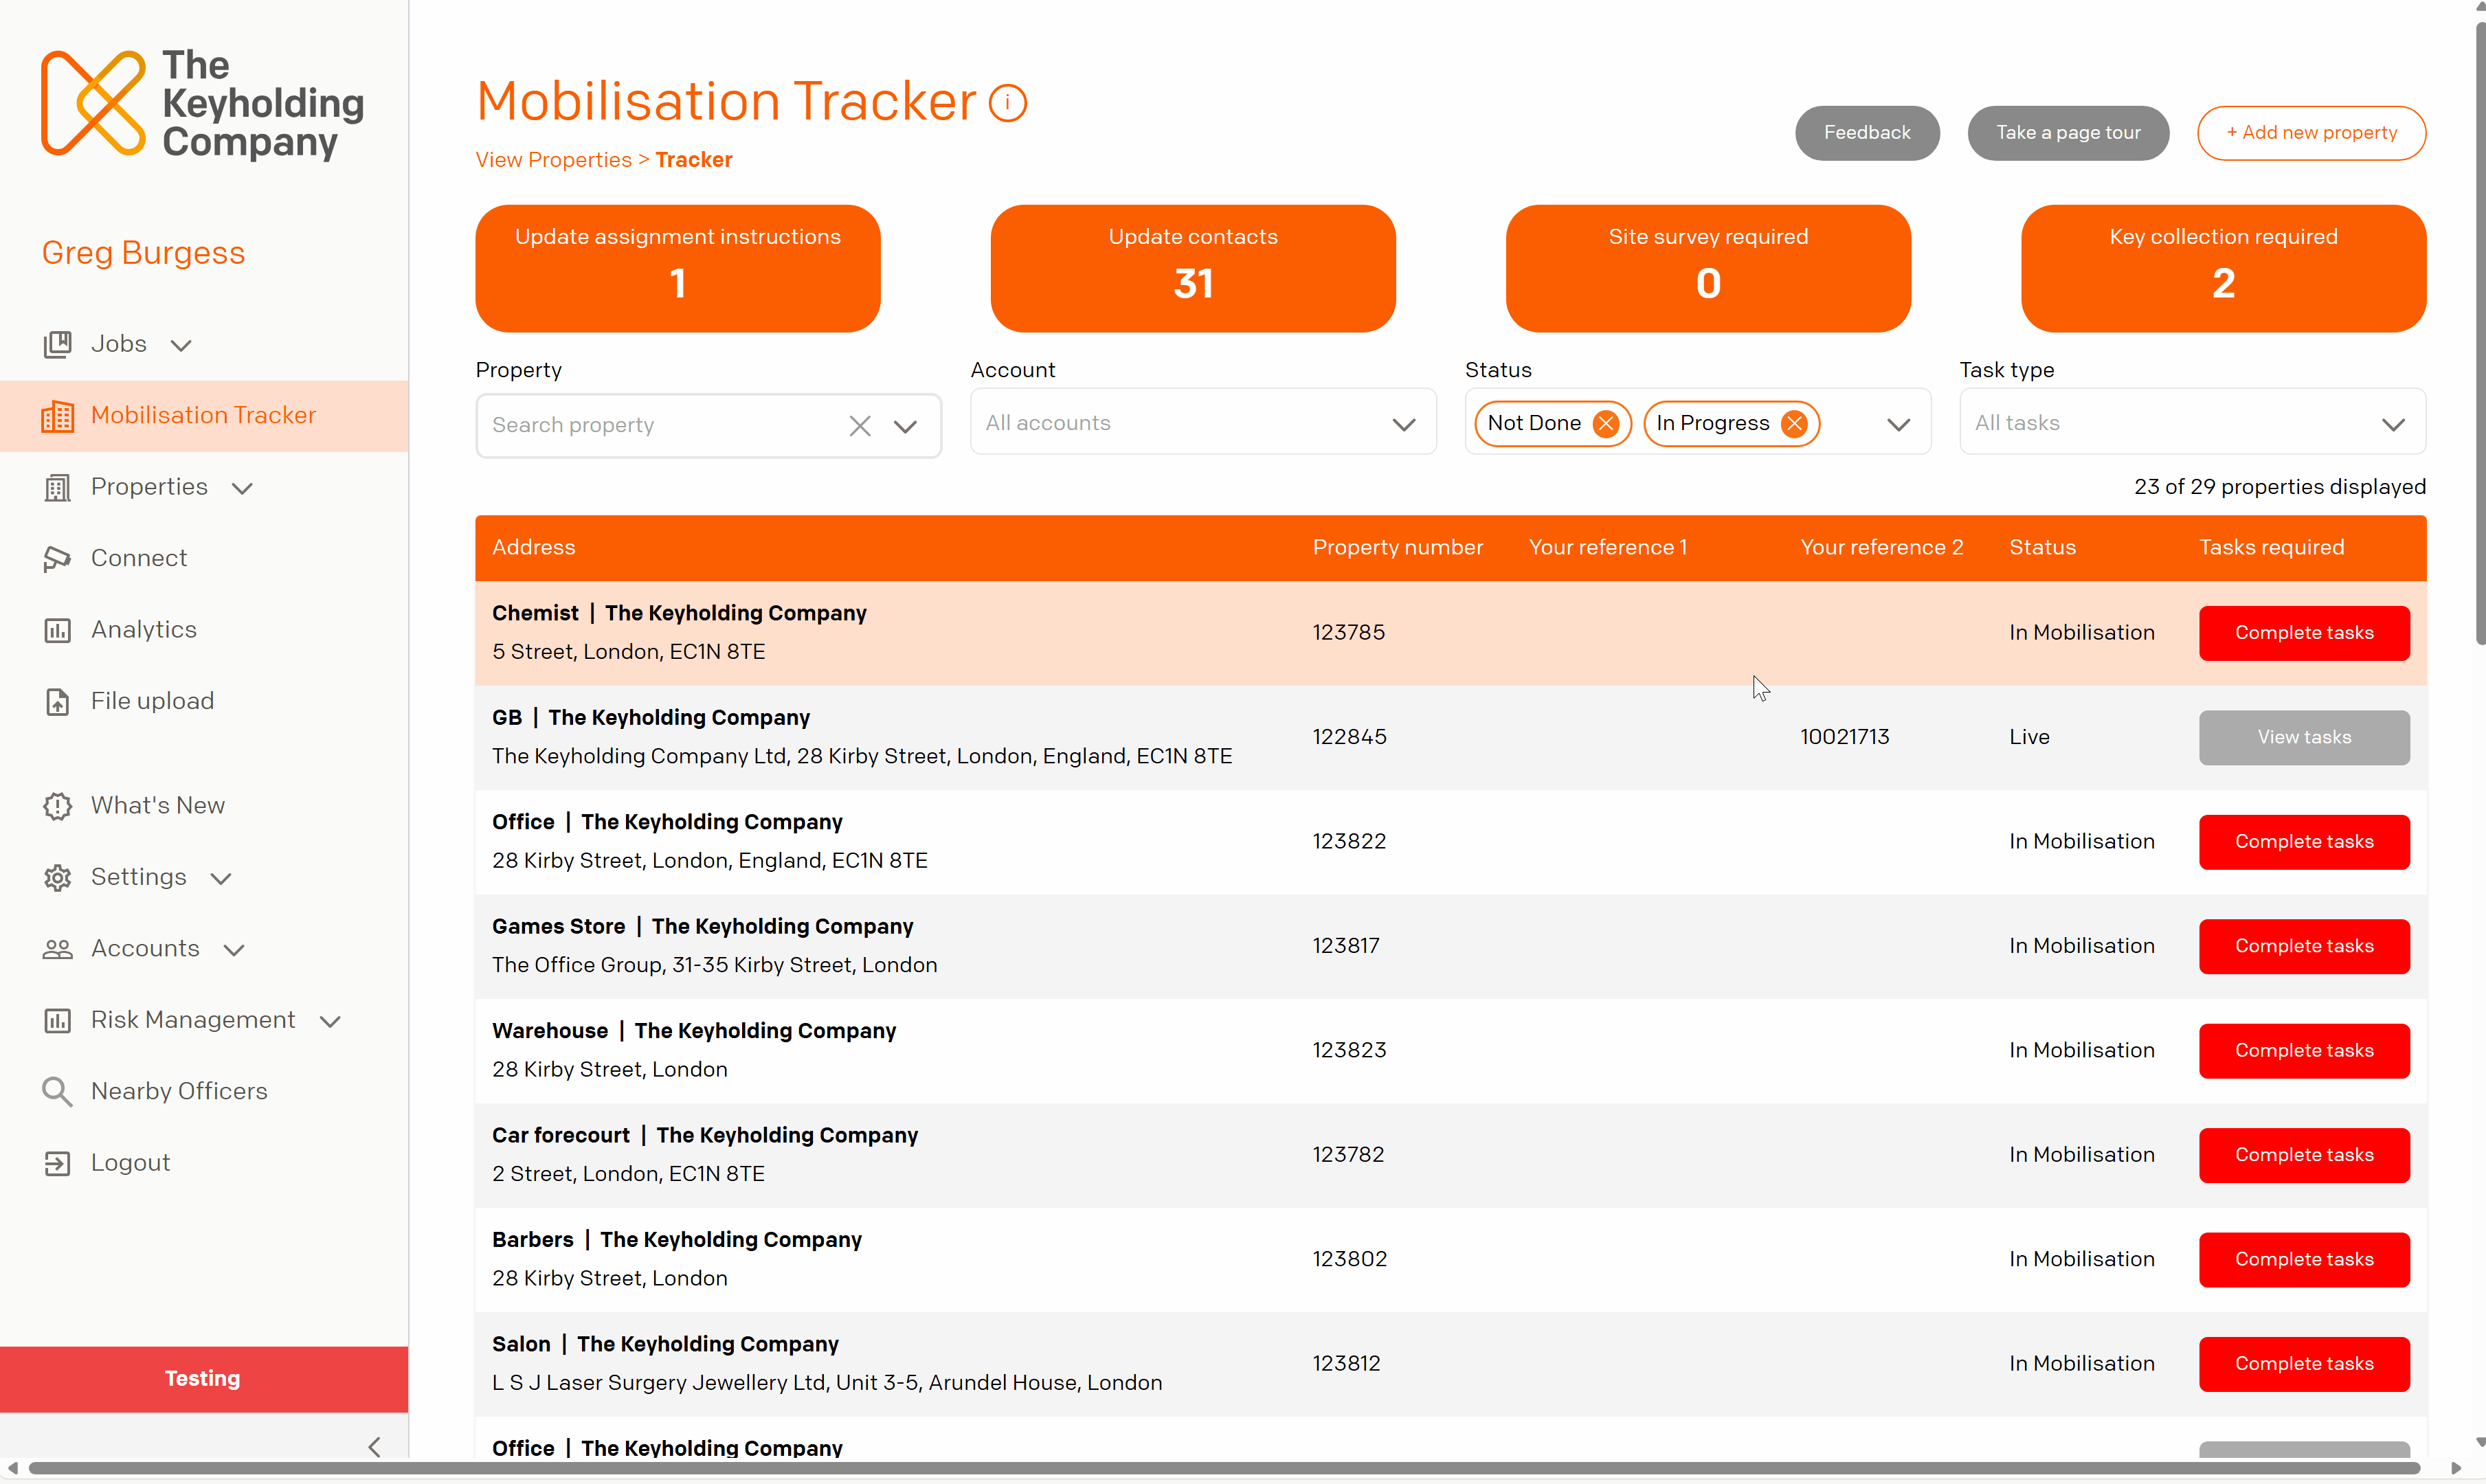The width and height of the screenshot is (2486, 1484).
Task: Click the Testing banner
Action: (x=203, y=1379)
